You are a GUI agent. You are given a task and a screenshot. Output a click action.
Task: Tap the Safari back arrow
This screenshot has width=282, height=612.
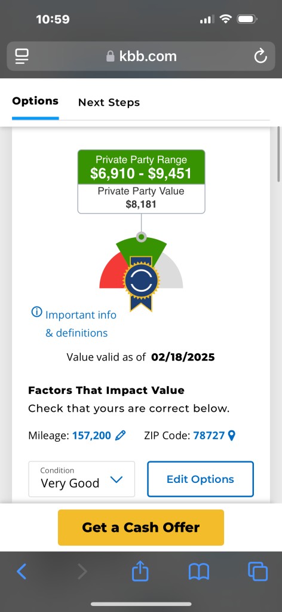(22, 572)
